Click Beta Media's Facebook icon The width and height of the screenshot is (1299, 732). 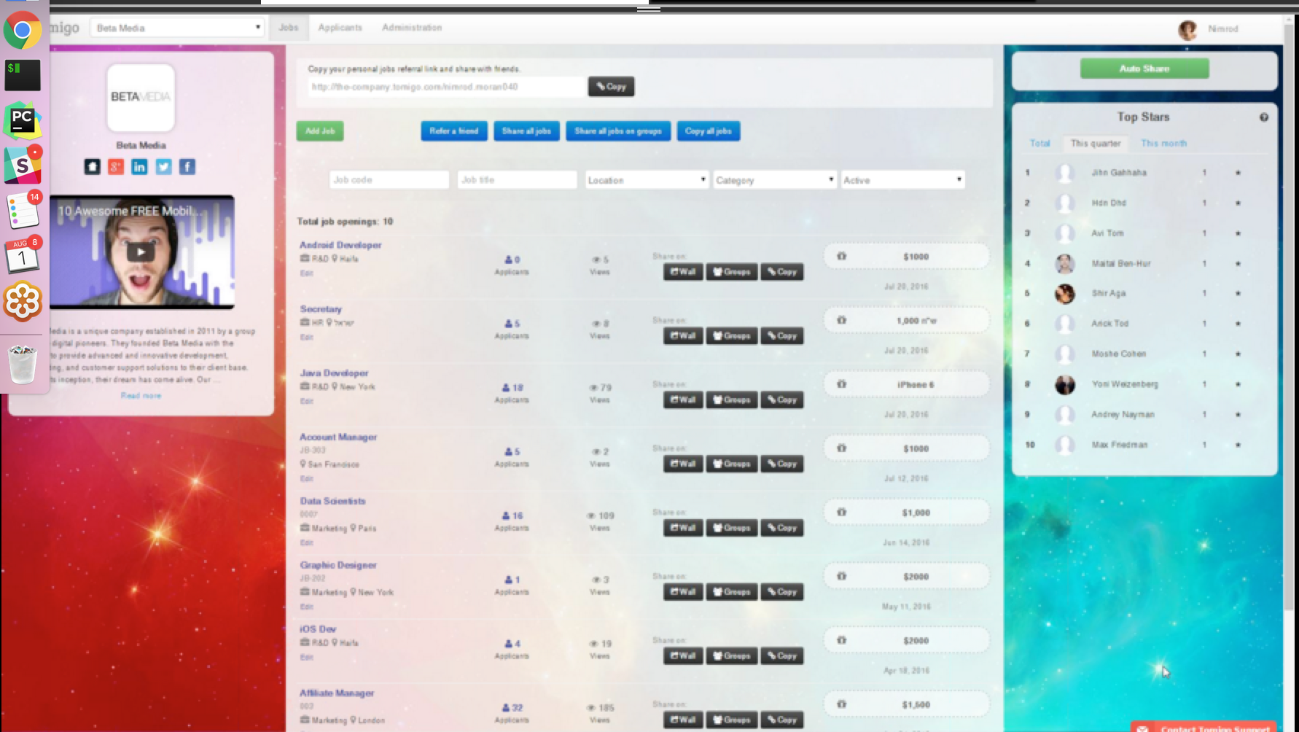click(x=187, y=167)
